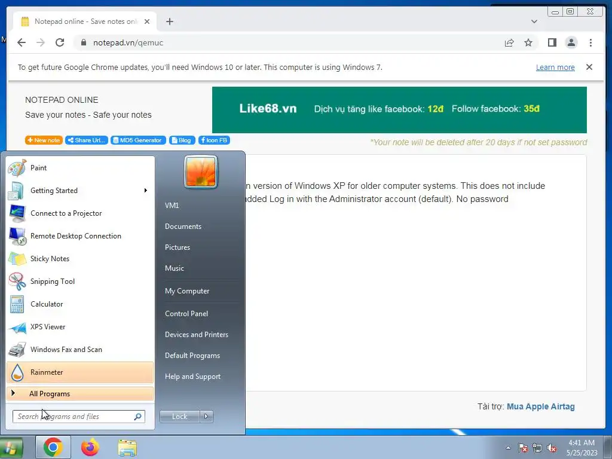Open the VM1 user folder

tap(172, 206)
